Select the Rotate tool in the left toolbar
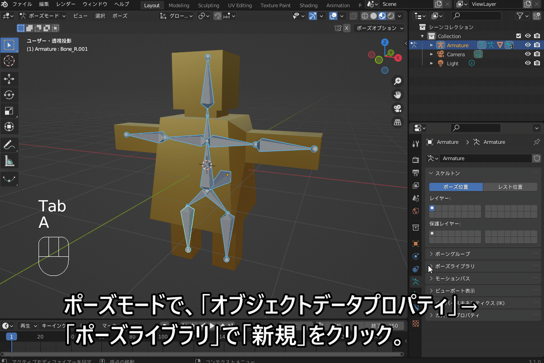The height and width of the screenshot is (363, 544). tap(9, 95)
